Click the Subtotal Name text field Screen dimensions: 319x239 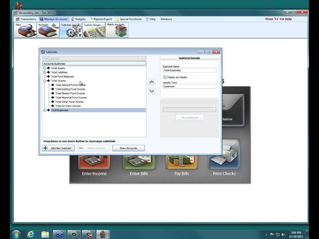click(189, 70)
